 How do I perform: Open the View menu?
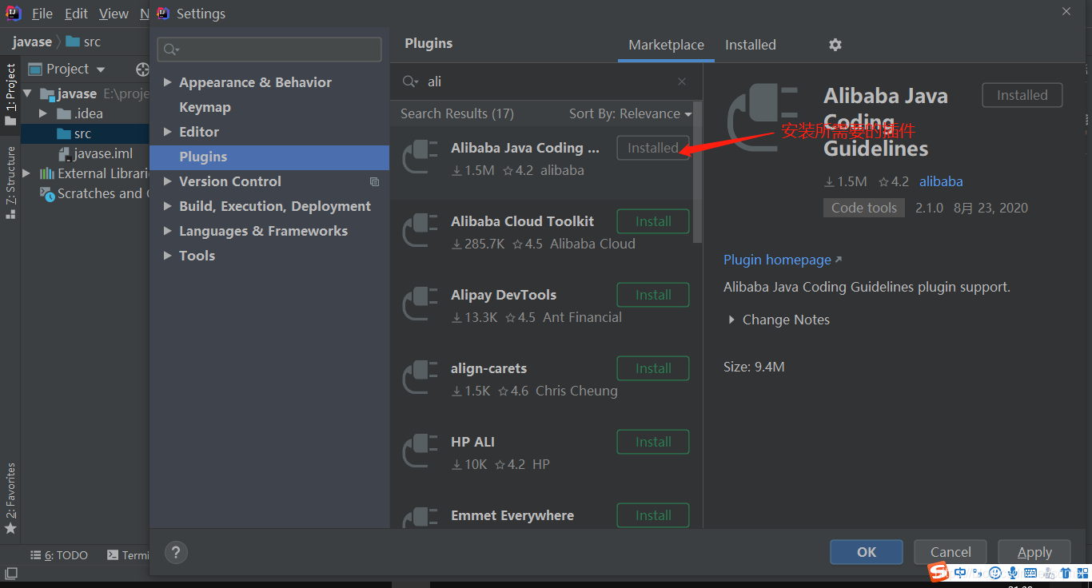tap(114, 14)
